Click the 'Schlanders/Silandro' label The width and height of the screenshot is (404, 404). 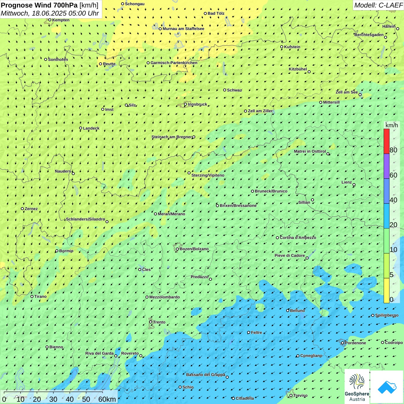(85, 219)
